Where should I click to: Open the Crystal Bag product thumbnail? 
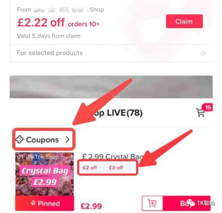point(44,174)
